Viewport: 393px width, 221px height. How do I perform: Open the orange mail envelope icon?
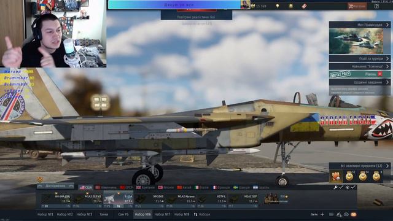click(x=354, y=214)
